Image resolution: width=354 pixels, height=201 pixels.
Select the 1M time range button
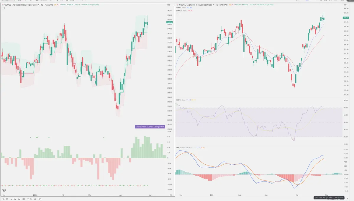pos(11,199)
